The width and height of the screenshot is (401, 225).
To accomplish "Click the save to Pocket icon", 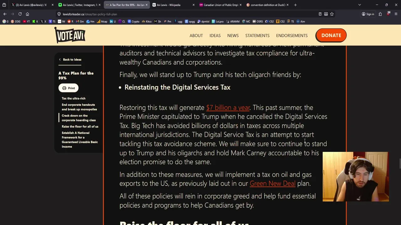I will tap(326, 14).
